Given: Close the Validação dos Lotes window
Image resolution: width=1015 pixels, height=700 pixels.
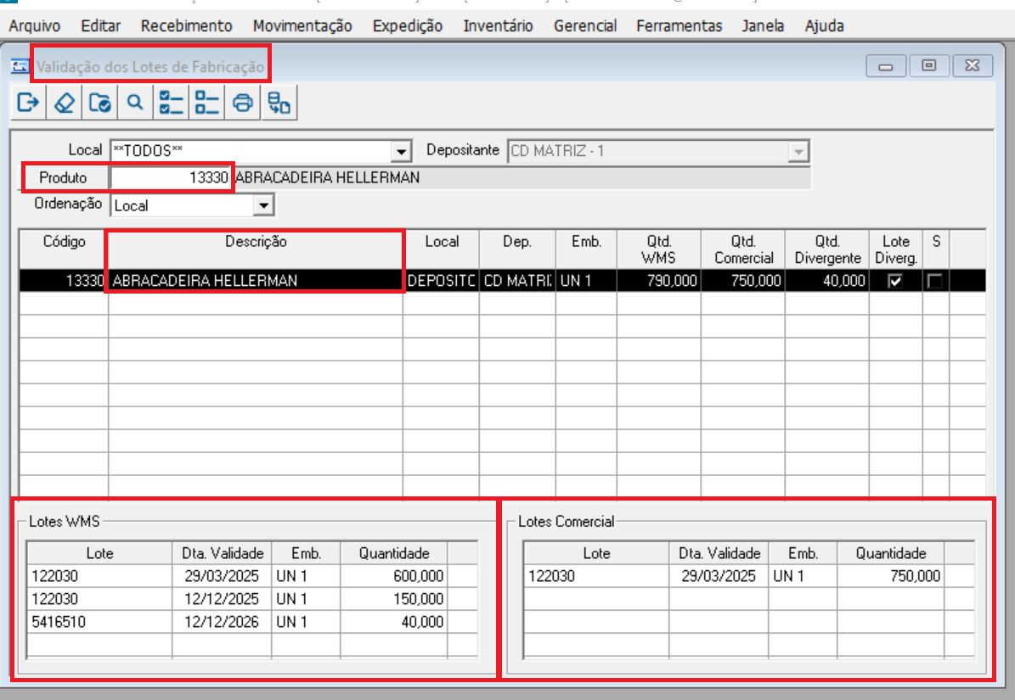Looking at the screenshot, I should pos(973,66).
